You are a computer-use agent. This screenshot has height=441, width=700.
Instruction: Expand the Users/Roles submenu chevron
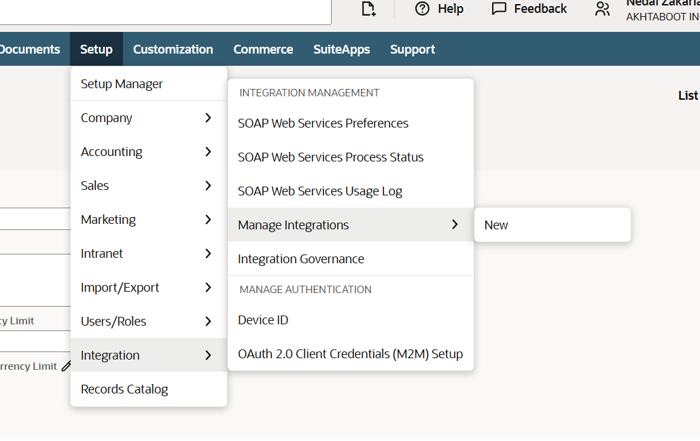coord(208,321)
